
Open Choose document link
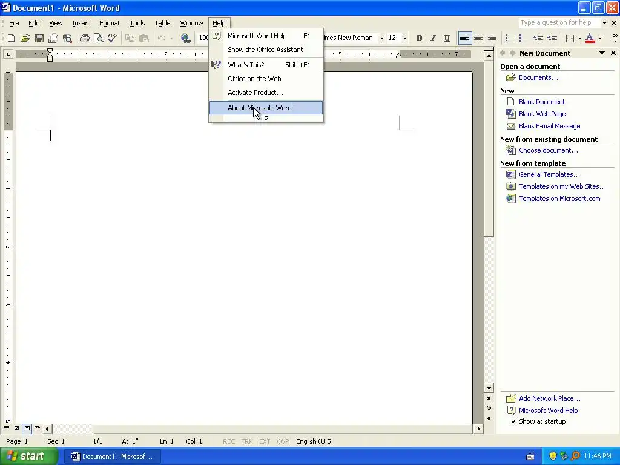tap(548, 150)
